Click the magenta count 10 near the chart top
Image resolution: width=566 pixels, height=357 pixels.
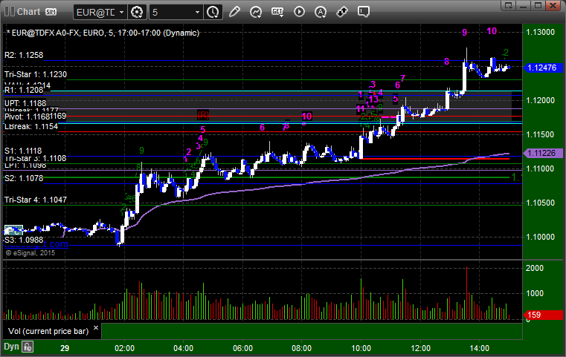[492, 31]
